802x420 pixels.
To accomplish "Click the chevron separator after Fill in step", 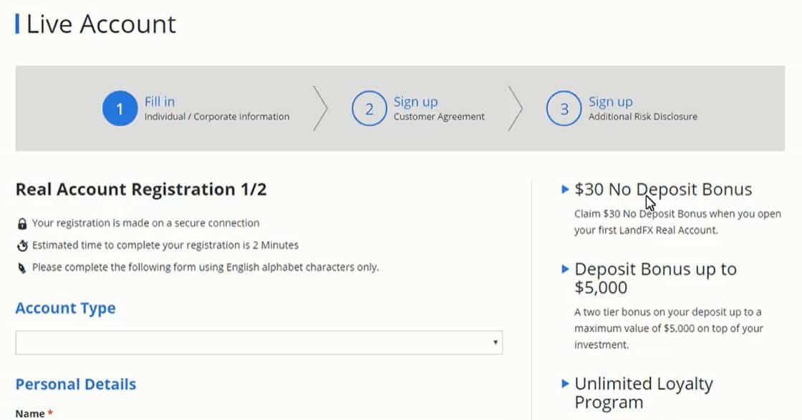I will click(x=320, y=108).
